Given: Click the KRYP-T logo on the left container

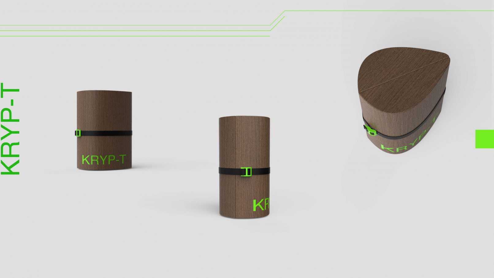Looking at the screenshot, I should (104, 160).
